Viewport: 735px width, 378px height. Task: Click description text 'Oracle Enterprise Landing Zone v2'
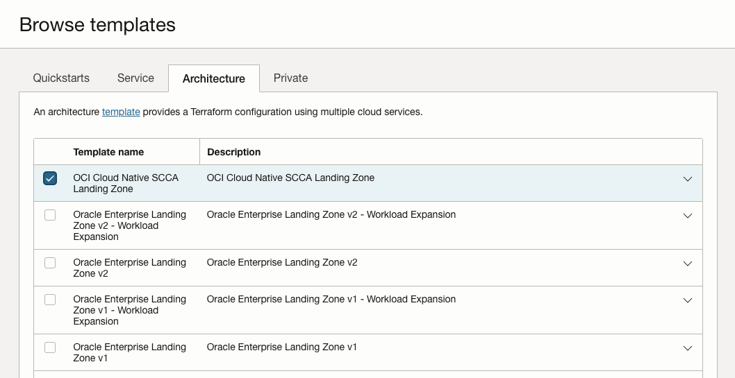(282, 262)
